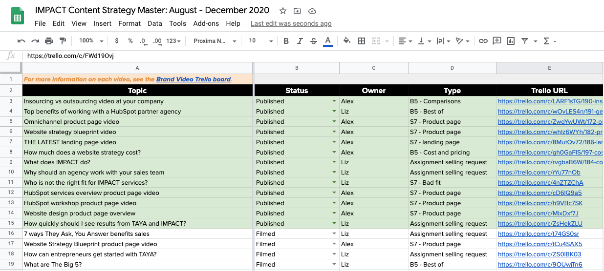
Task: Open the Help menu
Action: (x=233, y=23)
